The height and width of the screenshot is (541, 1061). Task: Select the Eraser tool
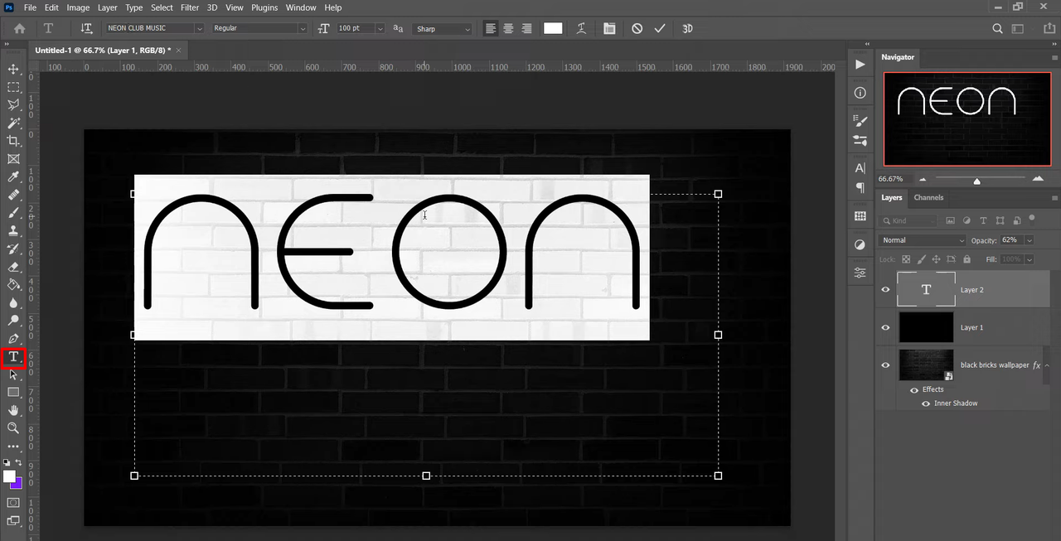point(13,267)
